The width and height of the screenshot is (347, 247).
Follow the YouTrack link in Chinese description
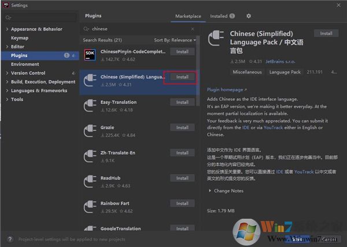[304, 172]
